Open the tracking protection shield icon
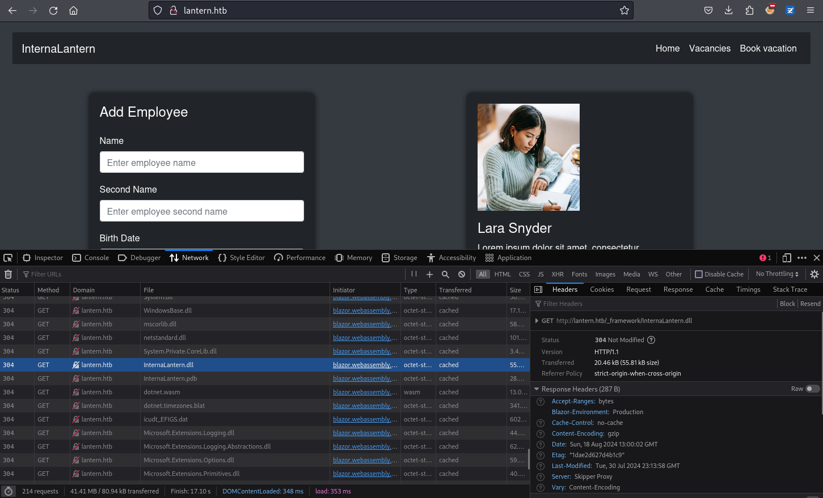 coord(158,10)
